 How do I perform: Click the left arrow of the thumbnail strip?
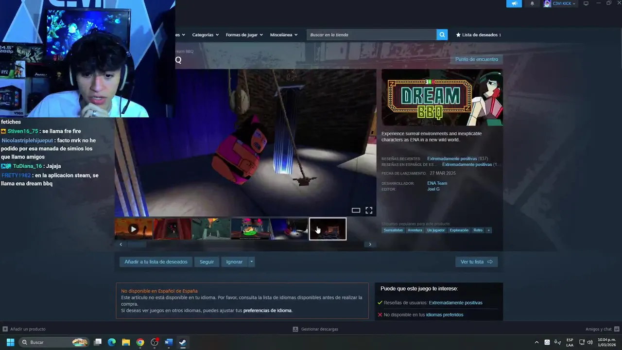point(121,245)
